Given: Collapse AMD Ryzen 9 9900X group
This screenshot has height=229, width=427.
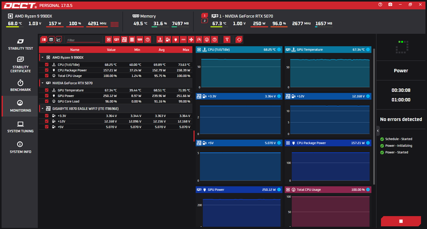Looking at the screenshot, I should pyautogui.click(x=43, y=58).
